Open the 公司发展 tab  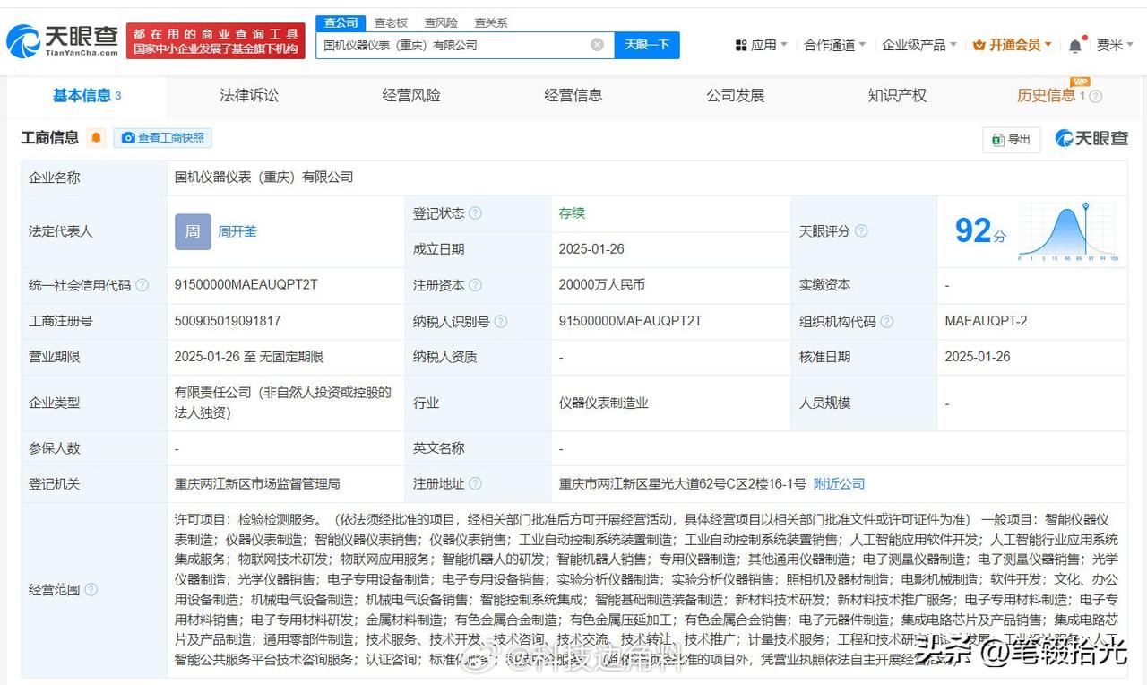click(x=736, y=96)
